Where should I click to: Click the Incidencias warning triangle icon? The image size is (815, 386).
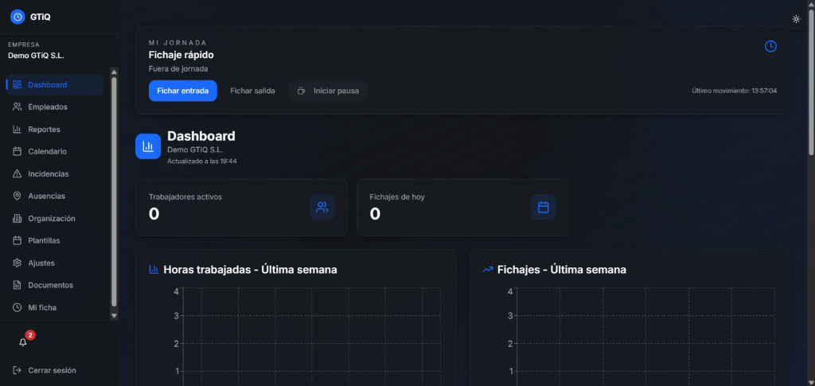(x=18, y=174)
